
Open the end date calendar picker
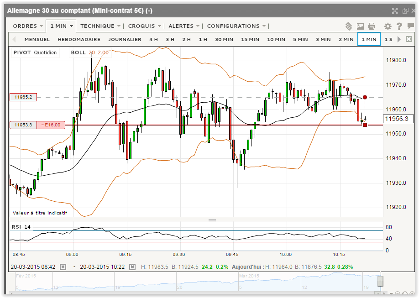(x=132, y=267)
